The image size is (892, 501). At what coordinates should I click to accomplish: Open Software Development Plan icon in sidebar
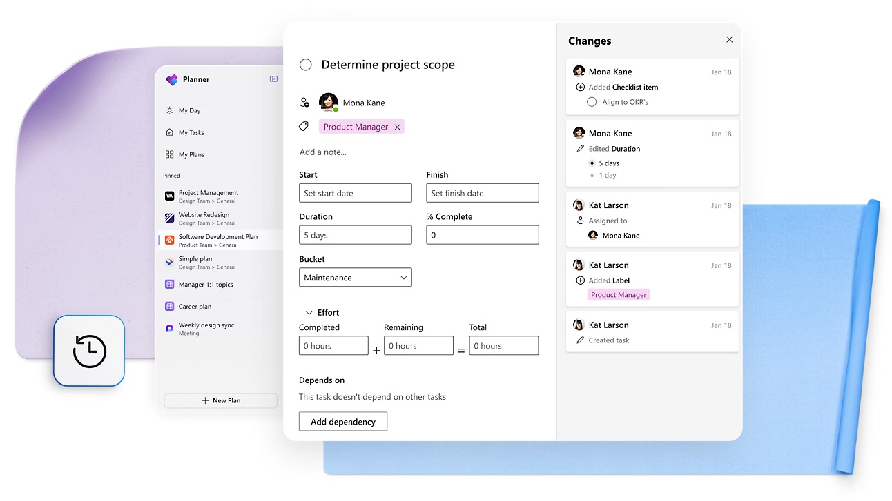(170, 241)
